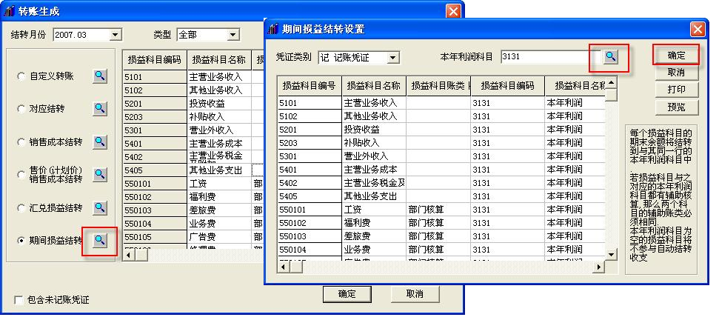Screen dimensions: 719x320
Task: Click magnifier icon next to 自定义转账
Action: tap(100, 76)
